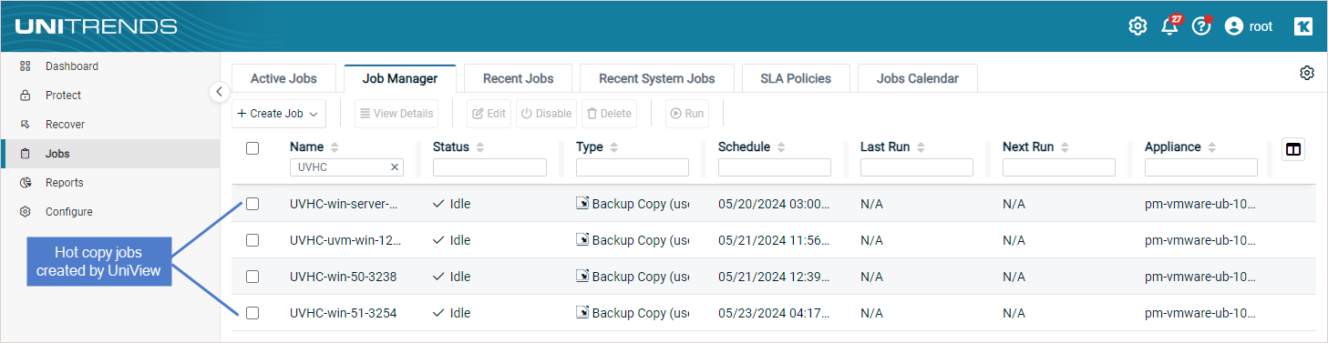Click the 05/20/2024 03:00 schedule cell
The image size is (1328, 343).
tap(775, 204)
